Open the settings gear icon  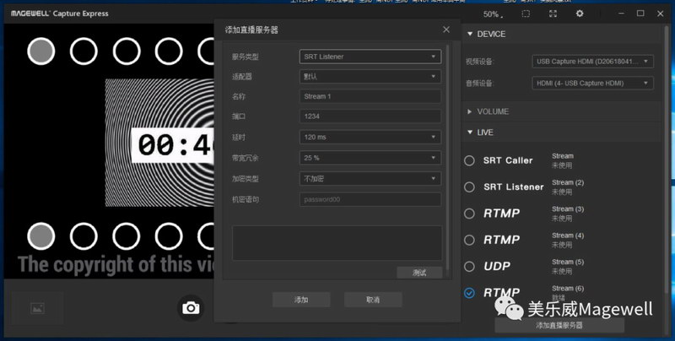click(x=579, y=14)
